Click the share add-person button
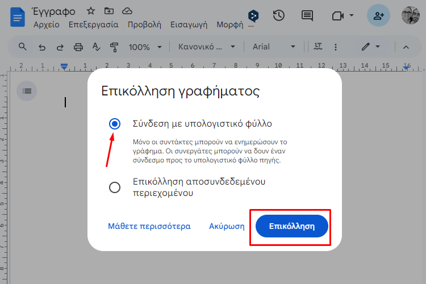426x284 pixels. (x=378, y=15)
